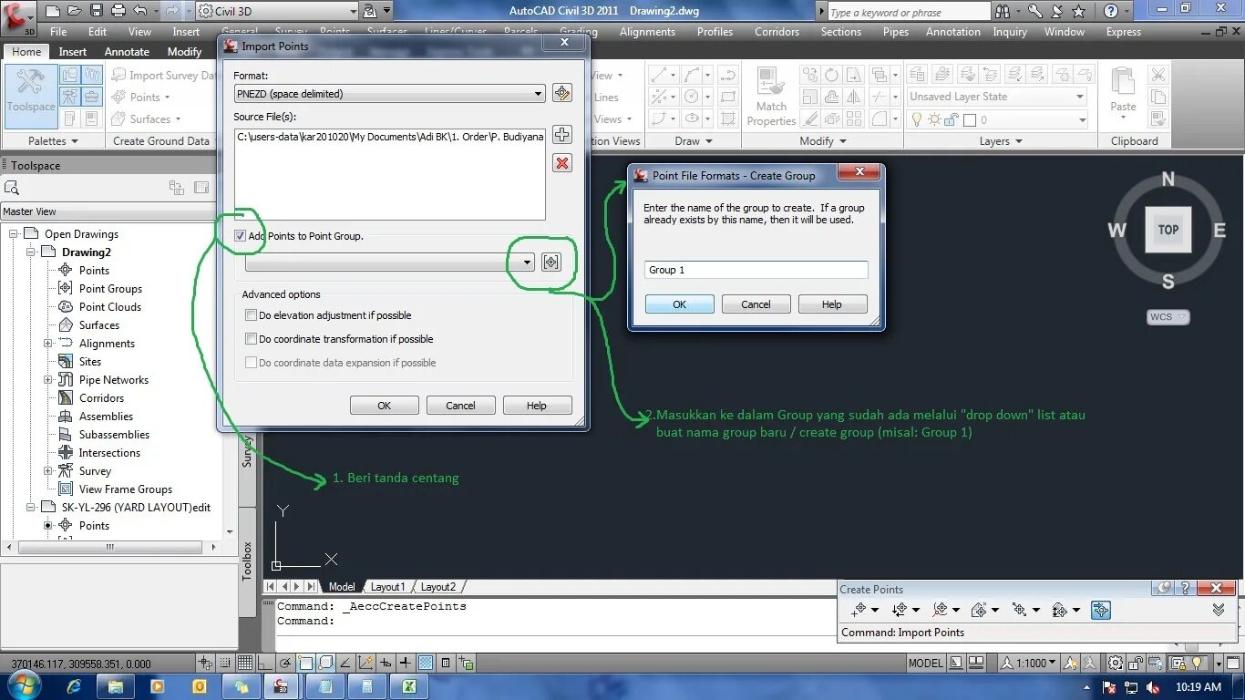Click the Layer Properties icon in Layers panel
The image size is (1245, 700).
pos(917,75)
